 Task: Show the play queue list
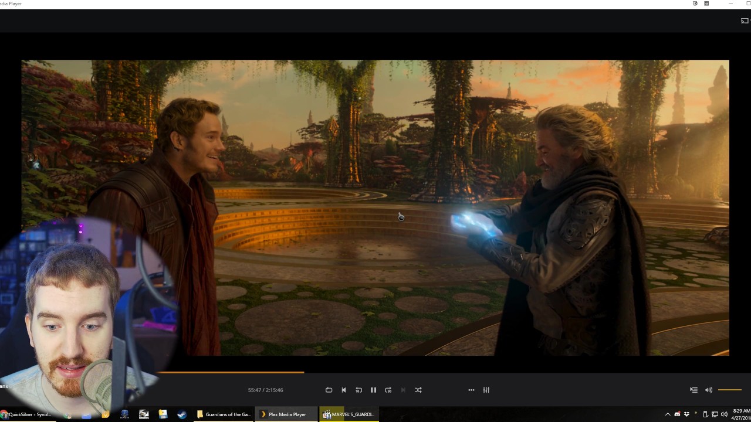click(x=694, y=390)
